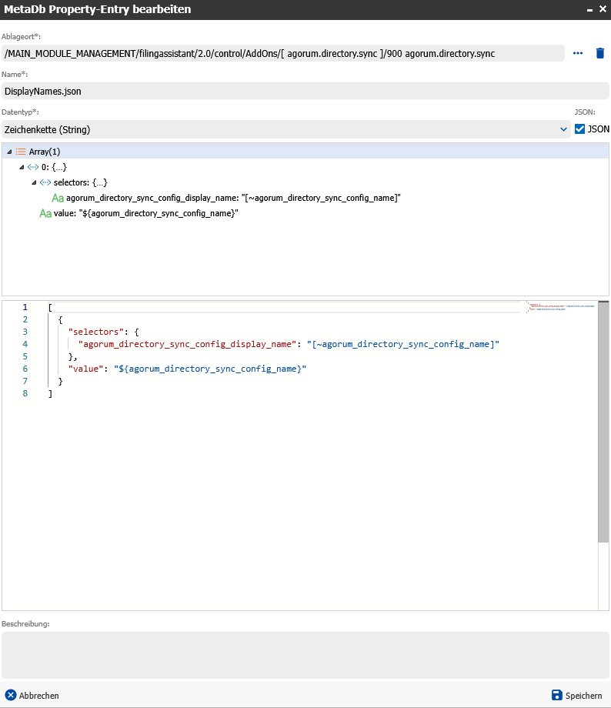Collapse the Array(1) tree node
Screen dimensions: 611x708
click(9, 152)
